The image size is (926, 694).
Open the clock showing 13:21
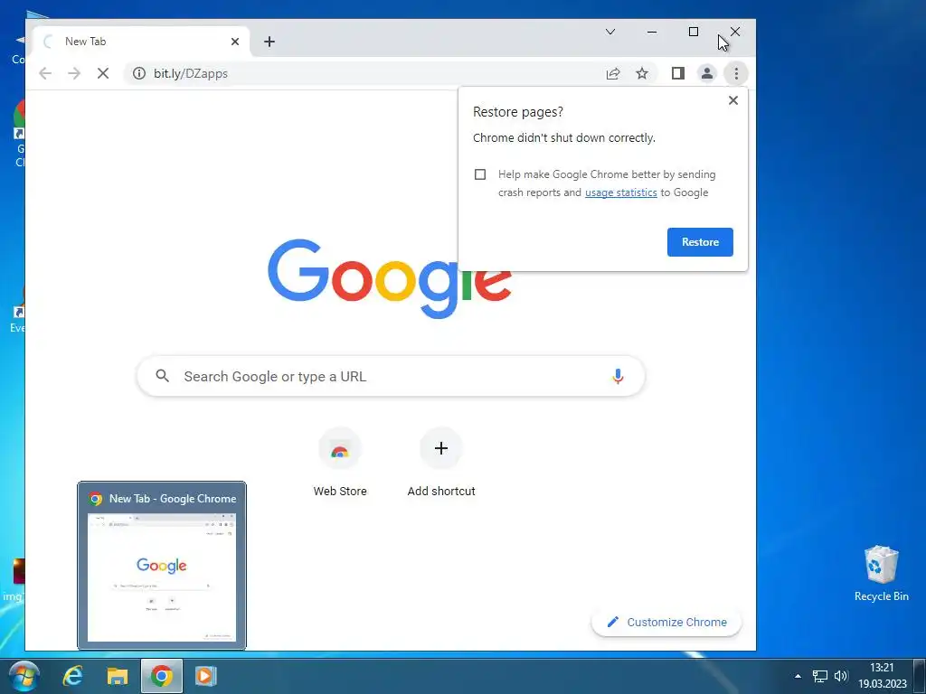pos(882,676)
